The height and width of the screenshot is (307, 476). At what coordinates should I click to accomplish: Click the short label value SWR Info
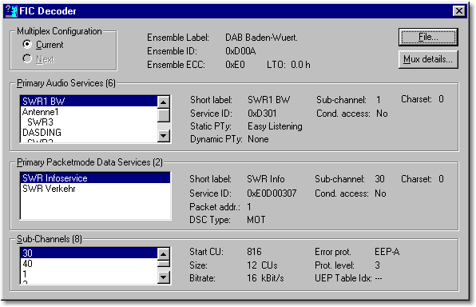coord(266,179)
